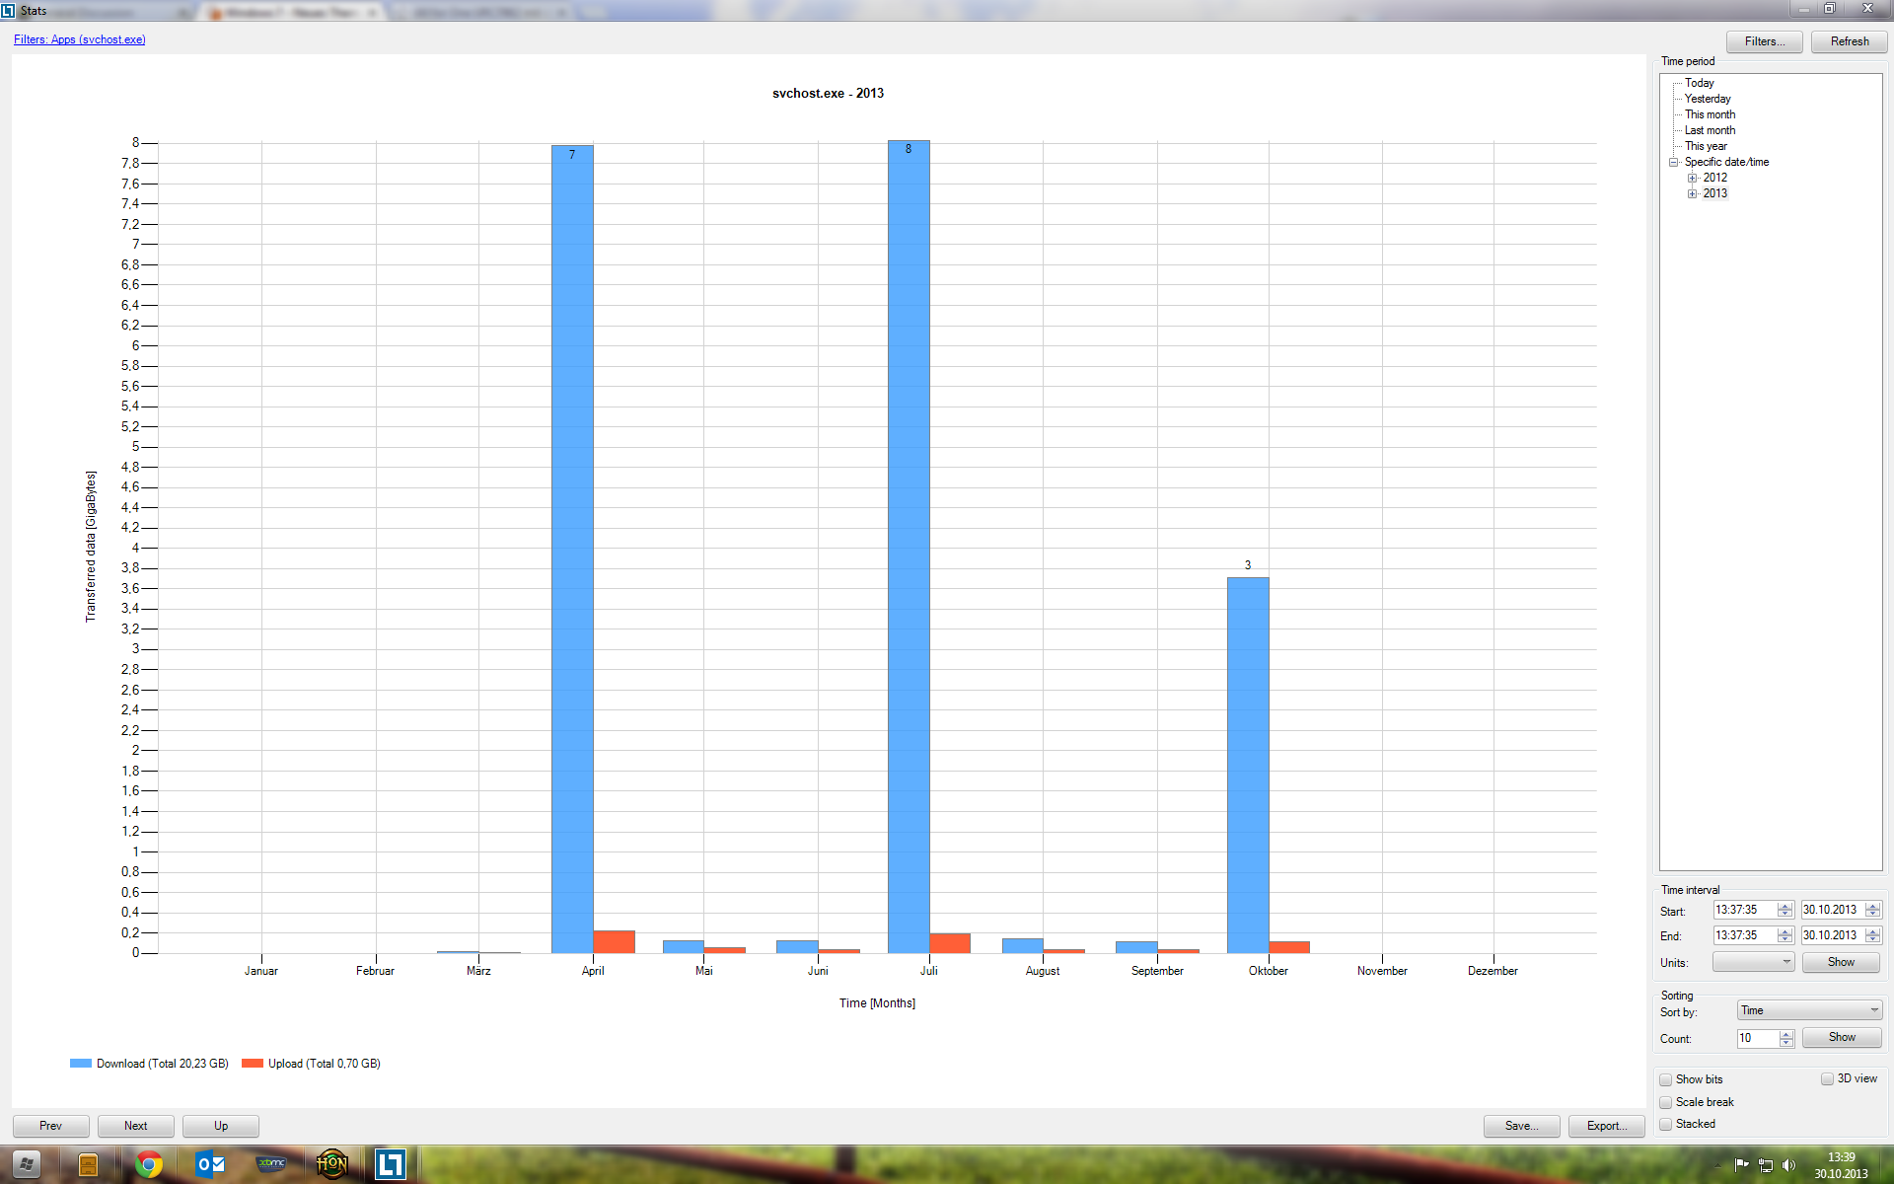Click the blue Download legend swatch
The image size is (1894, 1184).
click(x=81, y=1064)
